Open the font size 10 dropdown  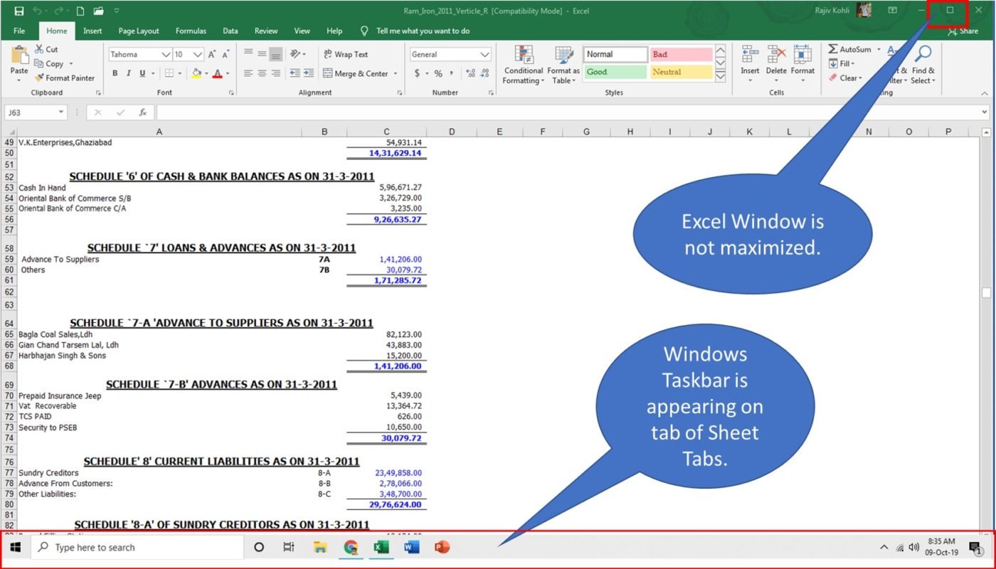(x=198, y=54)
